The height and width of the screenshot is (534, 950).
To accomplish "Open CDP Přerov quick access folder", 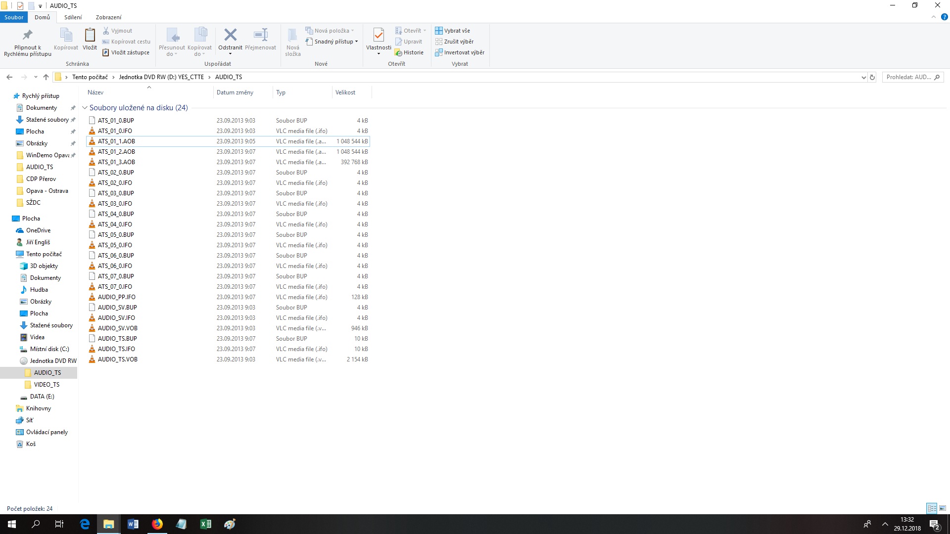I will (x=41, y=179).
